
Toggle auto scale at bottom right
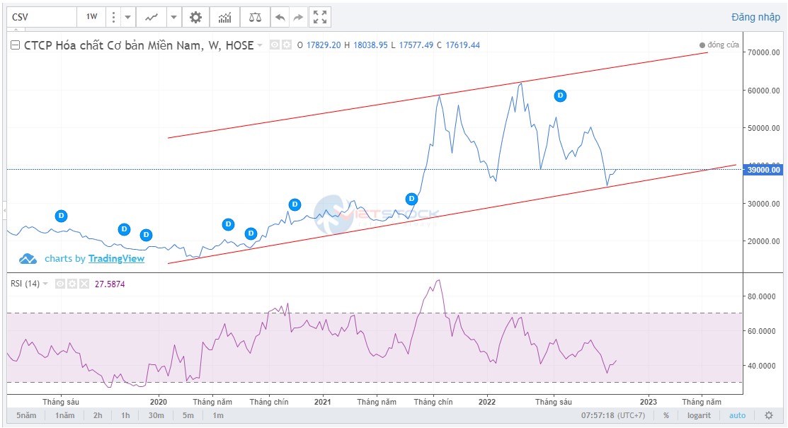coord(737,415)
